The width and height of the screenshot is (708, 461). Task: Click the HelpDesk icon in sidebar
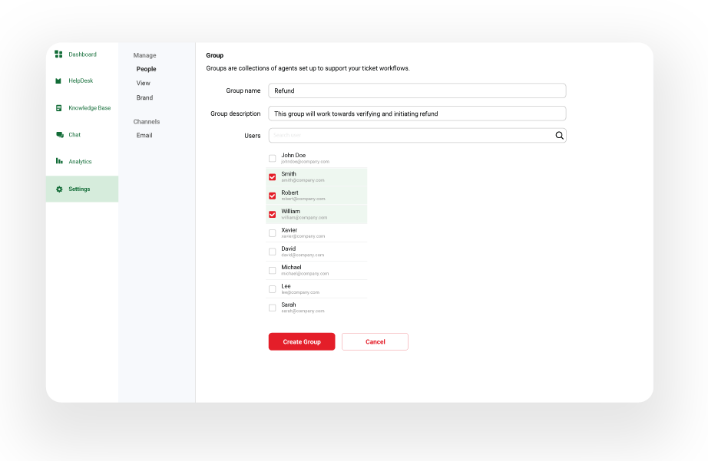58,81
